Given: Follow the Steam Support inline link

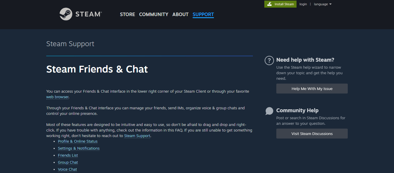Looking at the screenshot, I should [x=137, y=136].
